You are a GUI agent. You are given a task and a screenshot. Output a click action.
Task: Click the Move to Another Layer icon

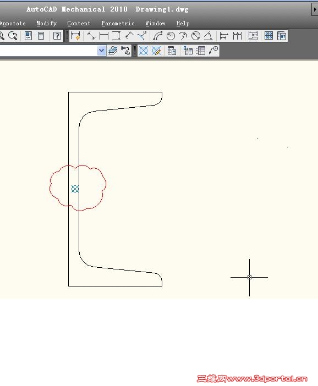point(125,51)
